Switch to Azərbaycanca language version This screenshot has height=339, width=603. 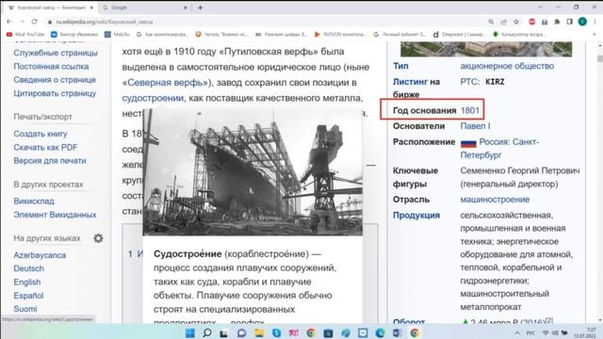40,255
